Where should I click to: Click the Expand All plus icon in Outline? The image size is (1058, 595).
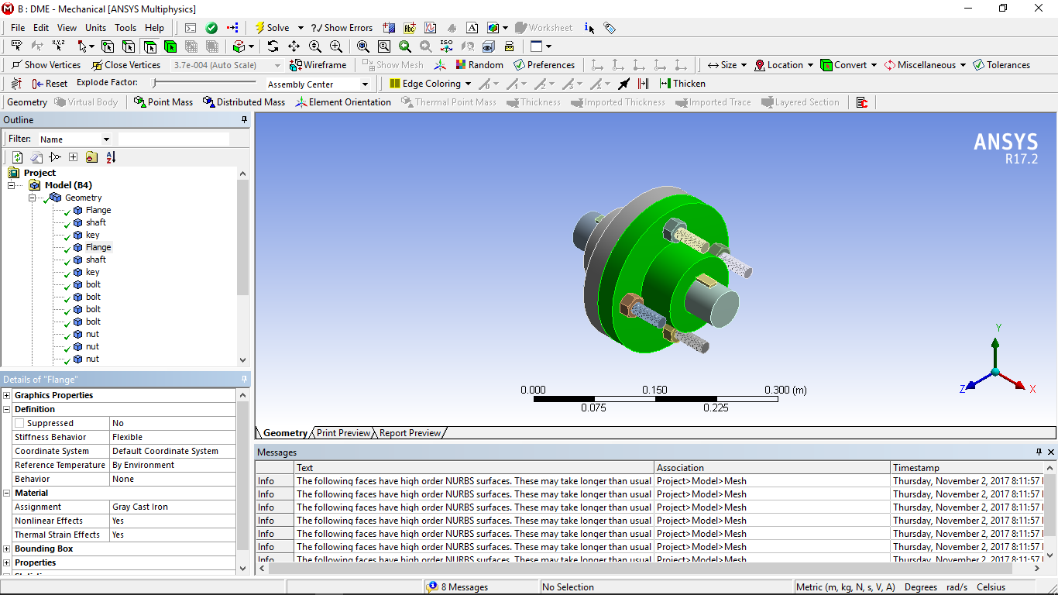click(73, 157)
